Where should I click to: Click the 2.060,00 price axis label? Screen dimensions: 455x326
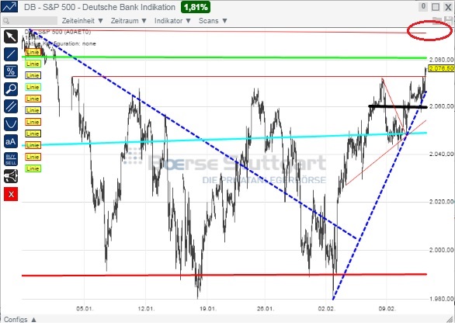(441, 106)
